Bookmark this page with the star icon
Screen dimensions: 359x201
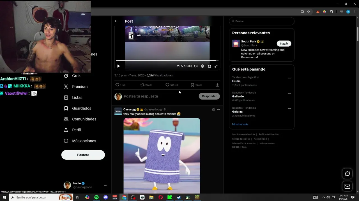pyautogui.click(x=309, y=12)
